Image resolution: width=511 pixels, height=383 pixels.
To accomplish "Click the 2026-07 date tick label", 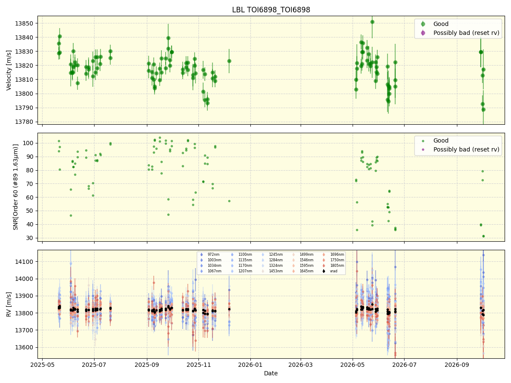I will coord(404,364).
